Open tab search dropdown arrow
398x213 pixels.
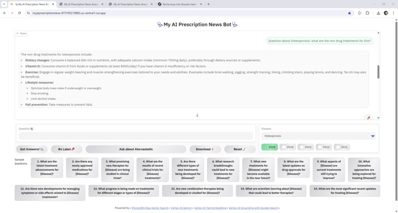4,4
